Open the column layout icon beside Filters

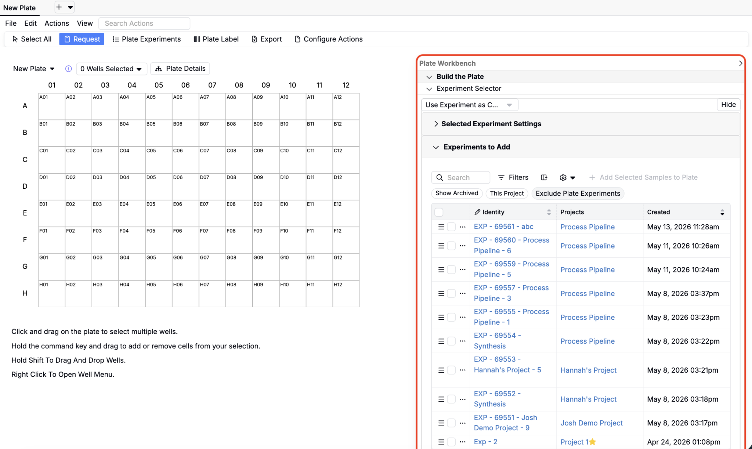click(544, 177)
